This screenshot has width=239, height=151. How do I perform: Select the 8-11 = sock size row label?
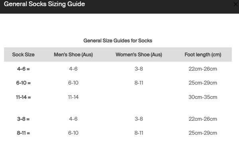pos(24,133)
